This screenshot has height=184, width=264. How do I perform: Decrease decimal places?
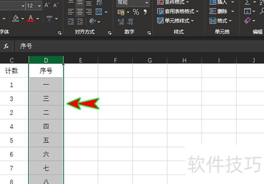click(130, 22)
